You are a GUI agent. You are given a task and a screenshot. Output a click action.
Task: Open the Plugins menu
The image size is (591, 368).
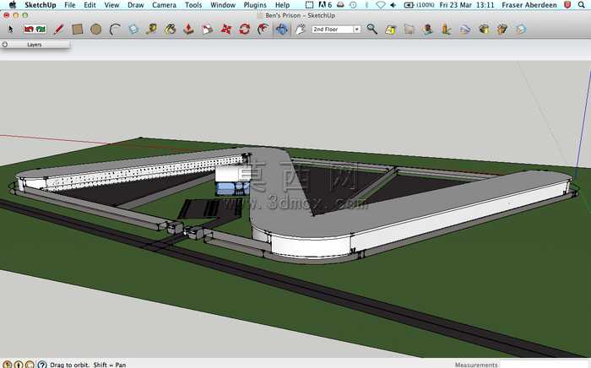click(x=255, y=5)
